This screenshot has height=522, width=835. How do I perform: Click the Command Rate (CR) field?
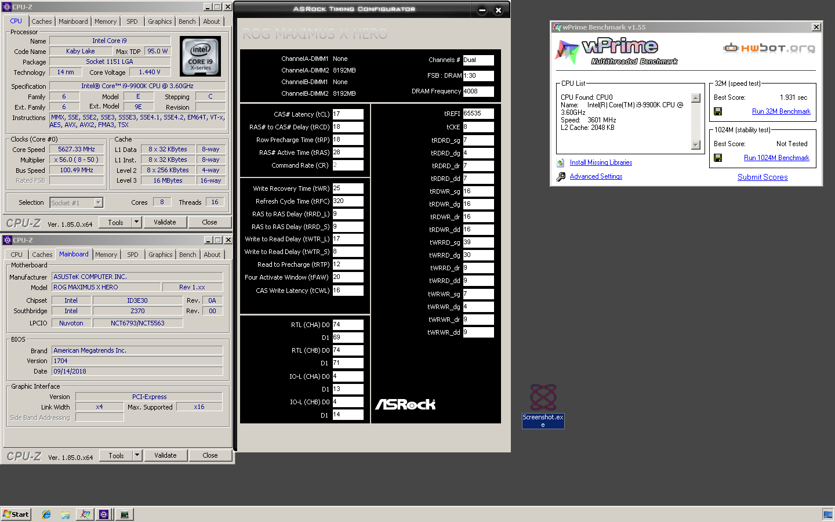[x=348, y=165]
